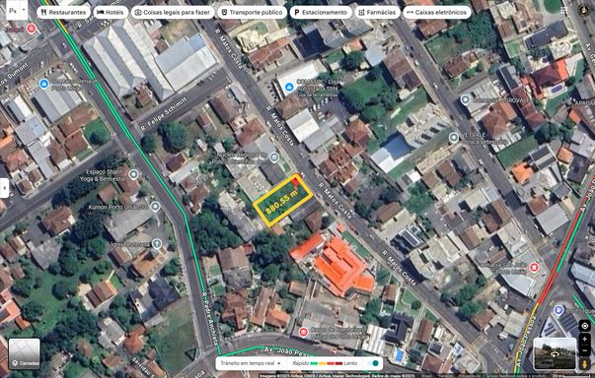Show Transporte público places
This screenshot has width=595, height=378.
[x=252, y=12]
